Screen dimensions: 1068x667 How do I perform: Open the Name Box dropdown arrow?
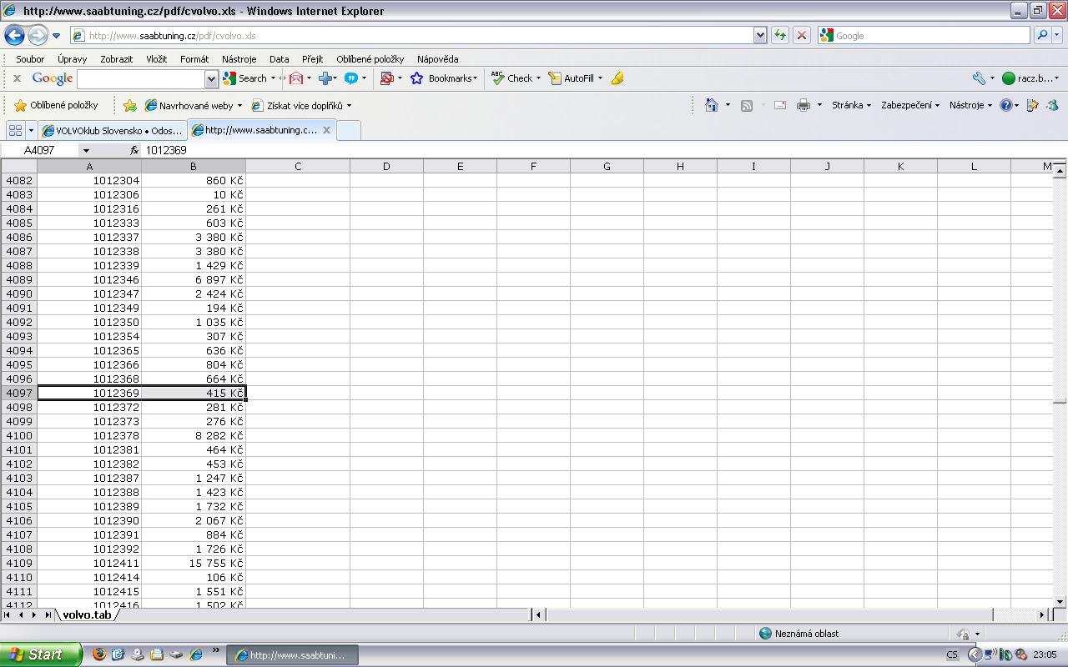85,150
